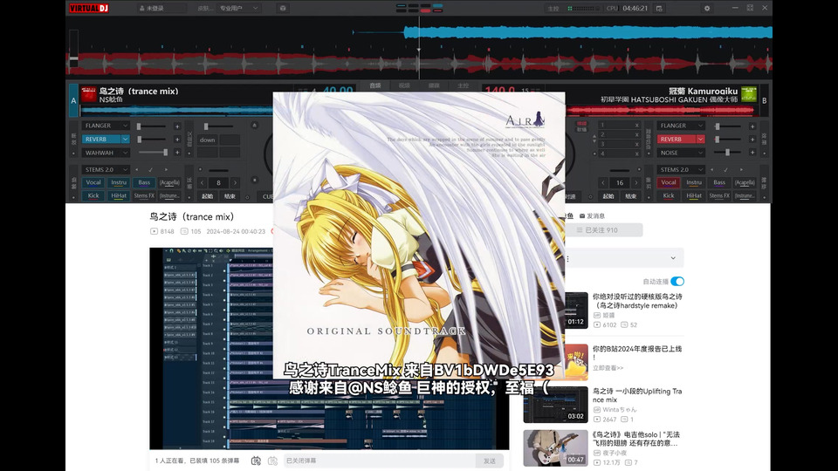Clear deck B hotcue slot 3
The height and width of the screenshot is (471, 838).
[636, 144]
